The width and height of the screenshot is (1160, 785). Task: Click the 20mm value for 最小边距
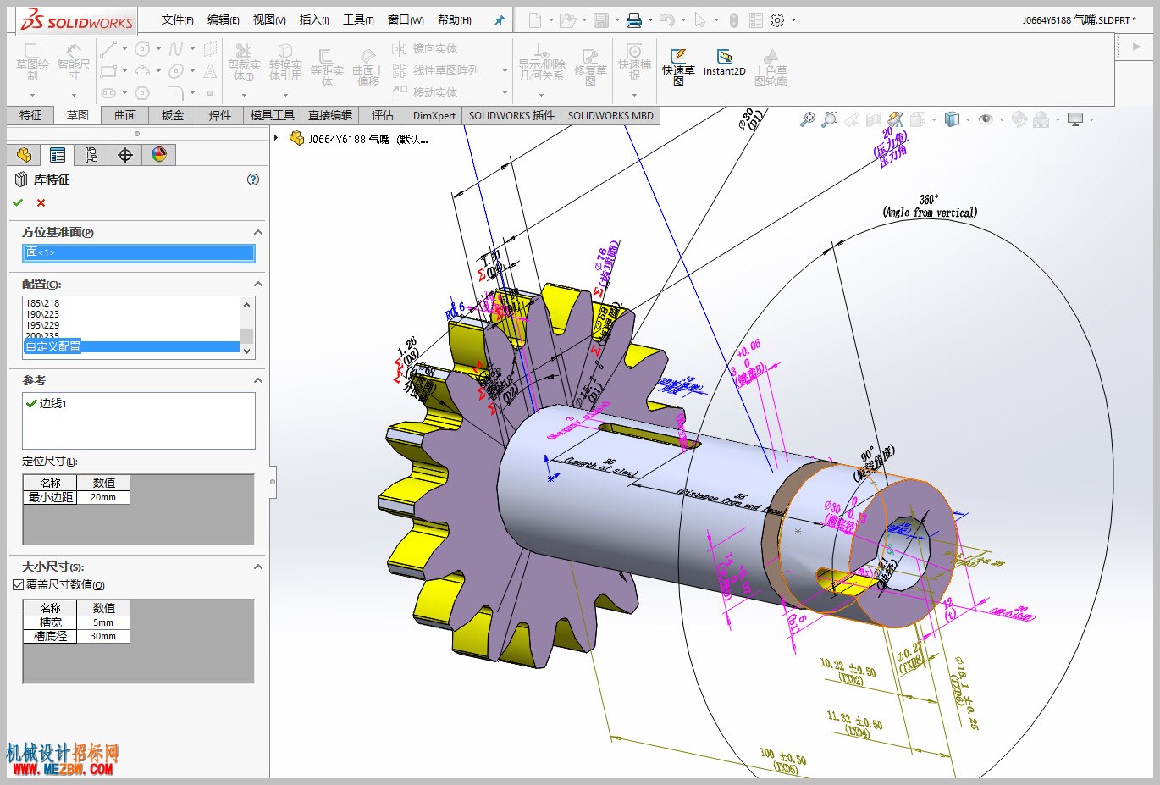pyautogui.click(x=103, y=497)
